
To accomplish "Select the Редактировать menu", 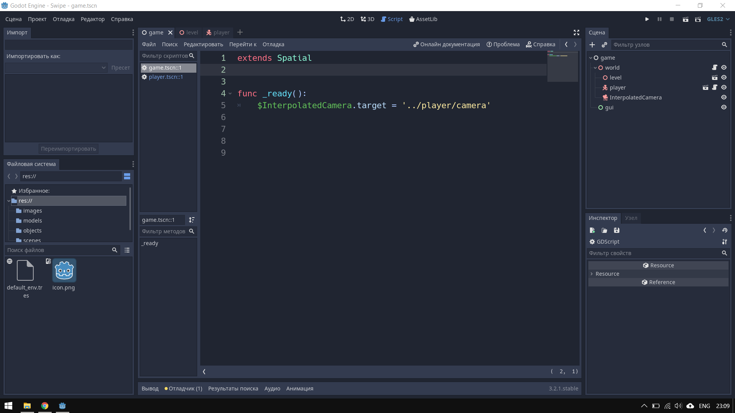I will [x=203, y=44].
